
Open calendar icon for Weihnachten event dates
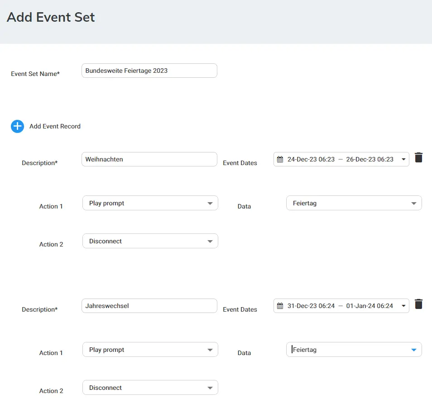280,159
